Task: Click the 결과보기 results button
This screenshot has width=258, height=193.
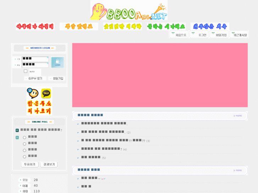Action: [49, 164]
